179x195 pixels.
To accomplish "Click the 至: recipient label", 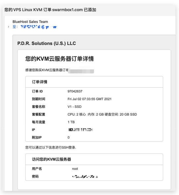I will [15, 27].
